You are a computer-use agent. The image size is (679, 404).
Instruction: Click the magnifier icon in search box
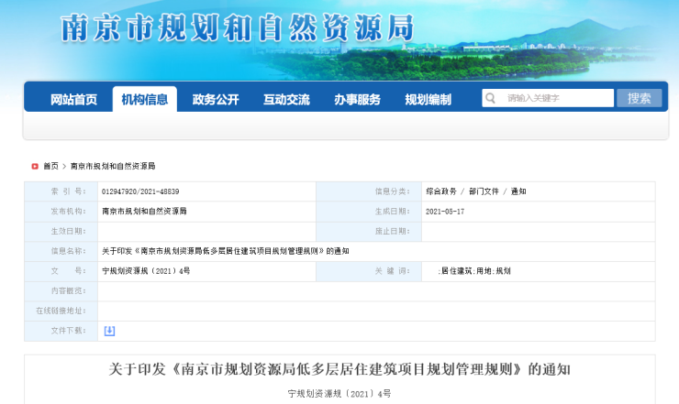(x=492, y=98)
